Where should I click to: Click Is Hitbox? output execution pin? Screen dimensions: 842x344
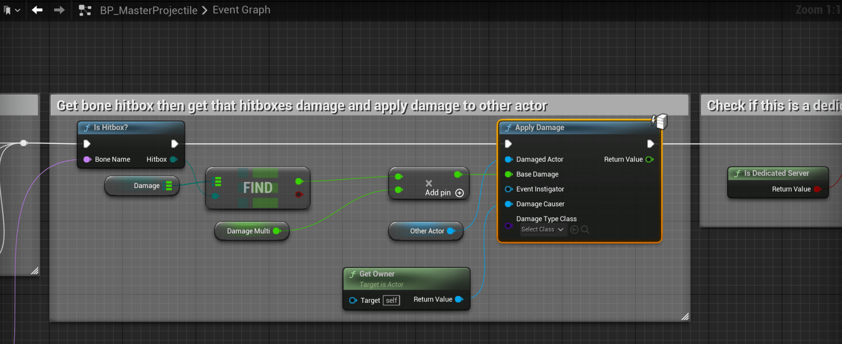click(175, 144)
